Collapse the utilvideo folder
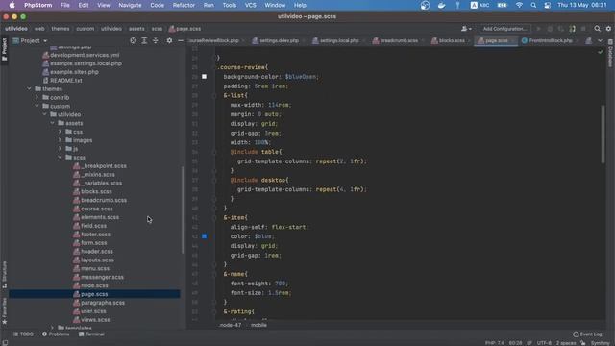 [x=44, y=114]
